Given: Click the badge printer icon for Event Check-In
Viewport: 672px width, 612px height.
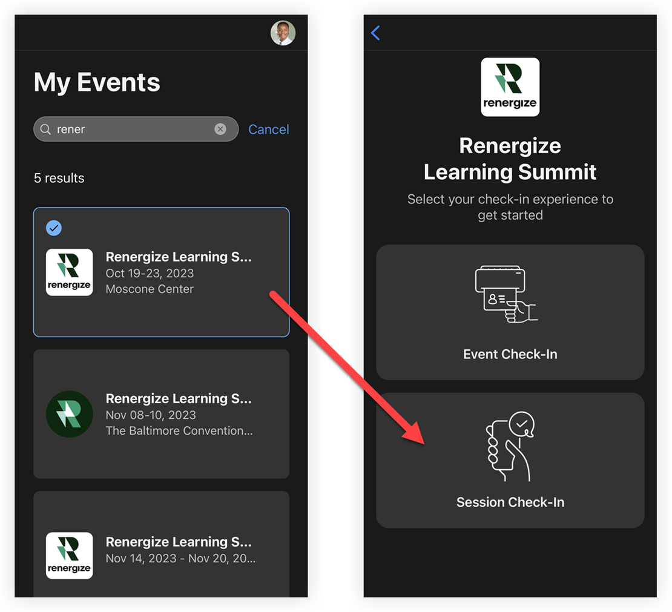Looking at the screenshot, I should (x=507, y=294).
